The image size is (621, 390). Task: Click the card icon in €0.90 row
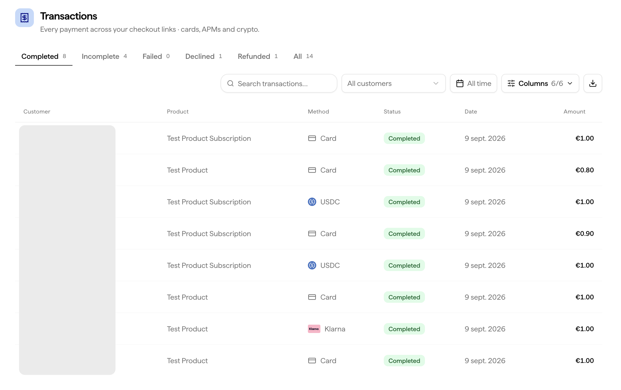coord(312,234)
